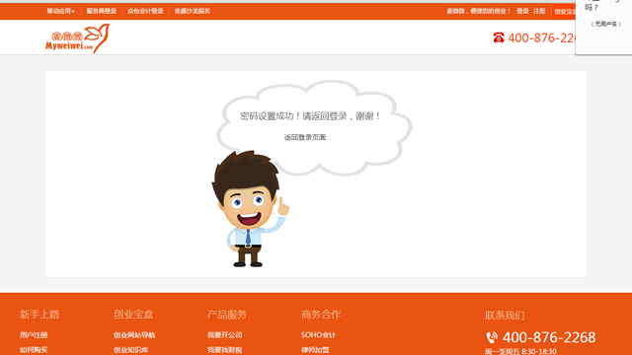Open the 免费沙龙报名 link
The width and height of the screenshot is (632, 355).
point(193,11)
